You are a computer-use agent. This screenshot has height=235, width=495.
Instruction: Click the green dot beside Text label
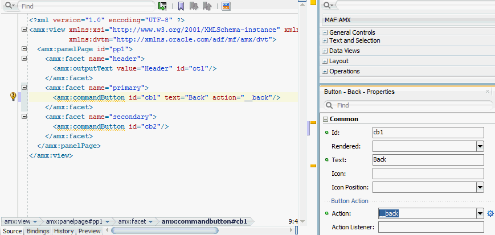point(327,160)
